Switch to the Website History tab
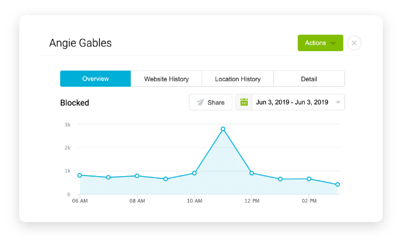The width and height of the screenshot is (402, 245). coord(166,78)
